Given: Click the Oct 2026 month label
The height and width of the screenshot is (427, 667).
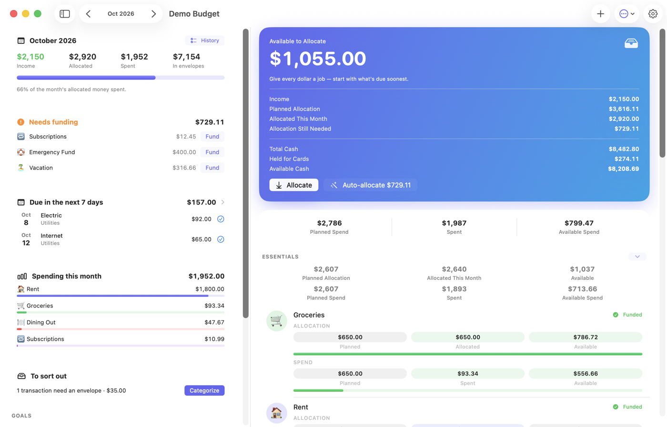Looking at the screenshot, I should (121, 14).
